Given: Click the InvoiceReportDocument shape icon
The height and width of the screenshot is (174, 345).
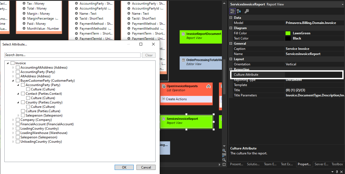Looking at the screenshot, I should tap(183, 34).
